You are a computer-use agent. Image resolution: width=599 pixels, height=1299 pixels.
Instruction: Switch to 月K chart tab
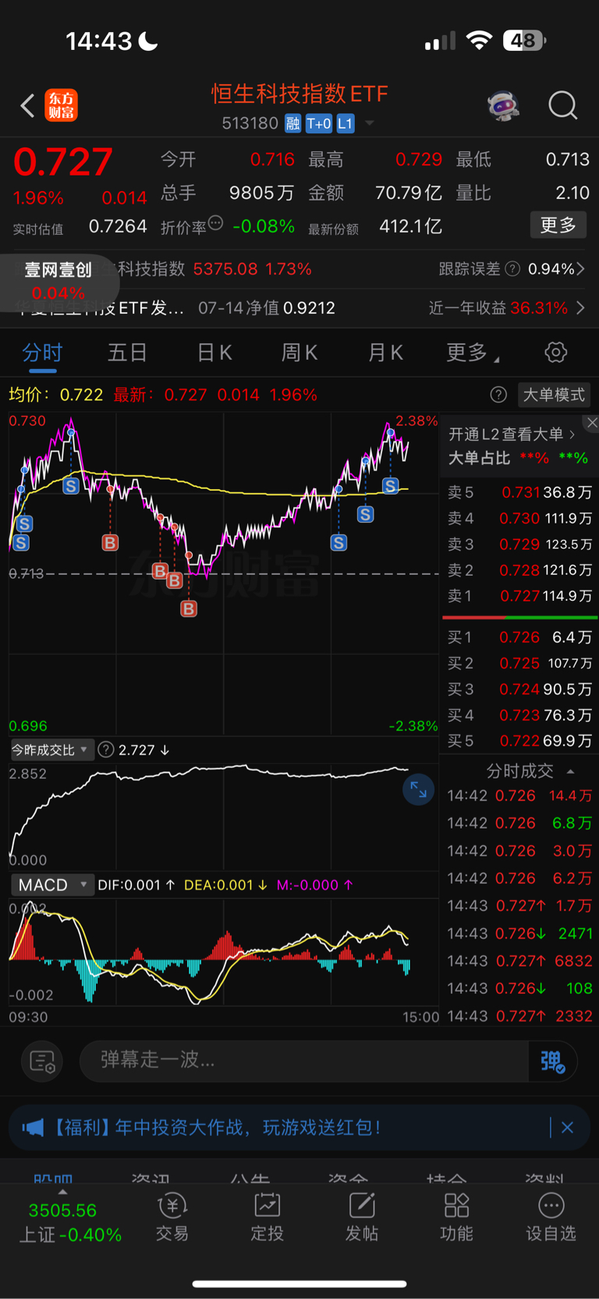(x=385, y=353)
